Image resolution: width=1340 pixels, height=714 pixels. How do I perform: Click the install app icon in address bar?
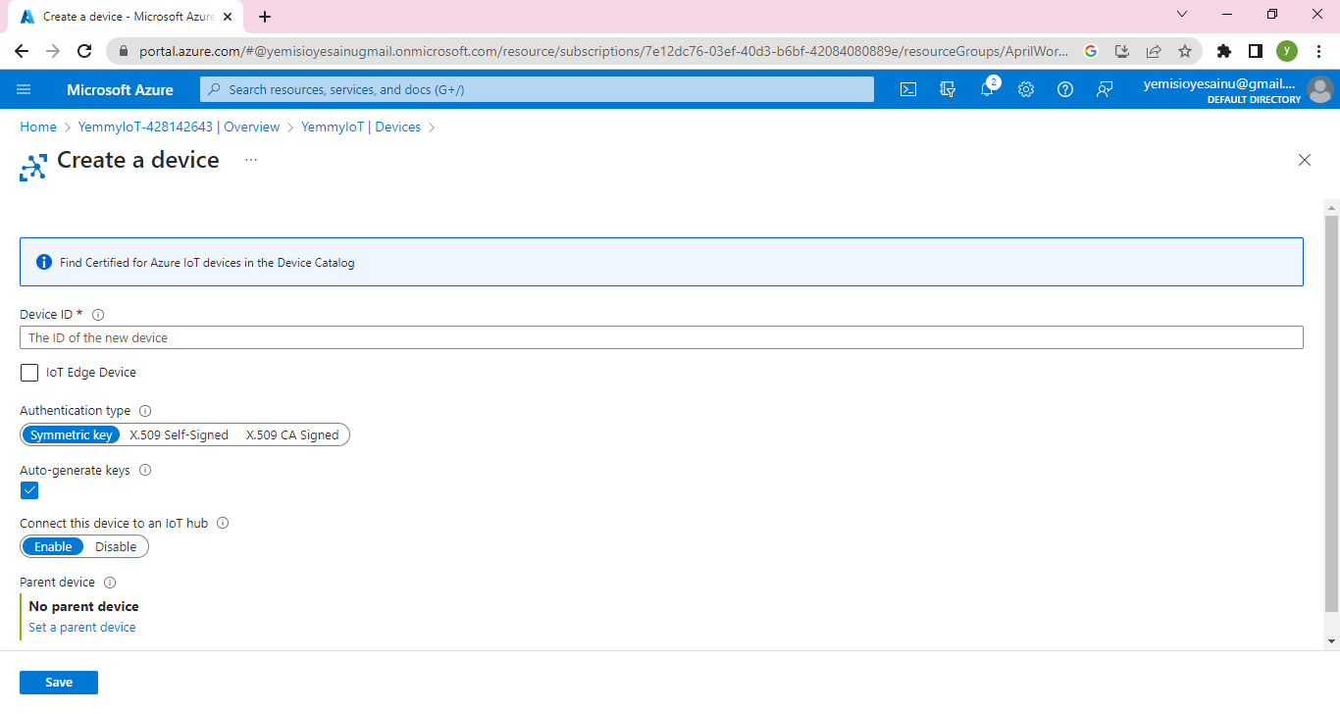tap(1122, 51)
